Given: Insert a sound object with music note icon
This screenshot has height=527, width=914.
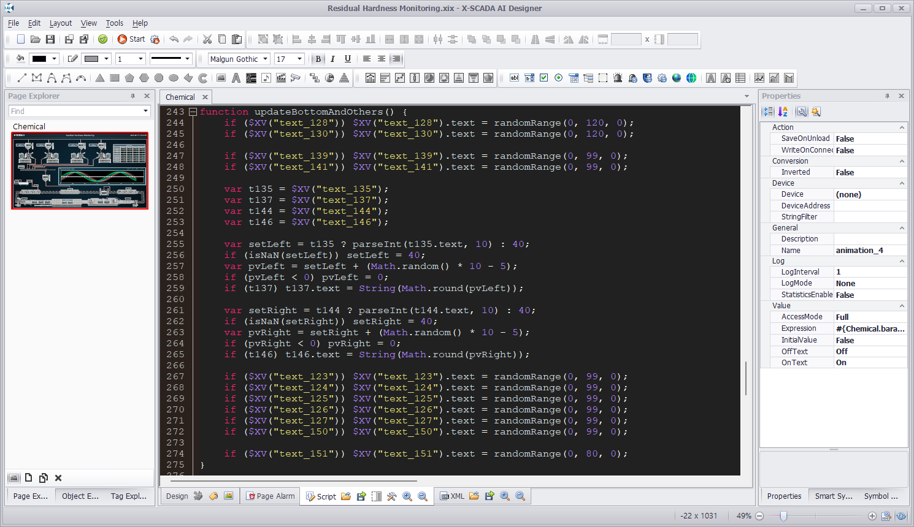Looking at the screenshot, I should pyautogui.click(x=266, y=78).
